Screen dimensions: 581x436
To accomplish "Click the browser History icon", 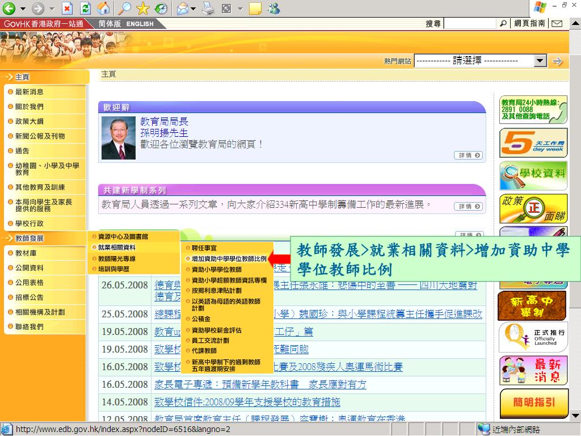I will coord(161,9).
